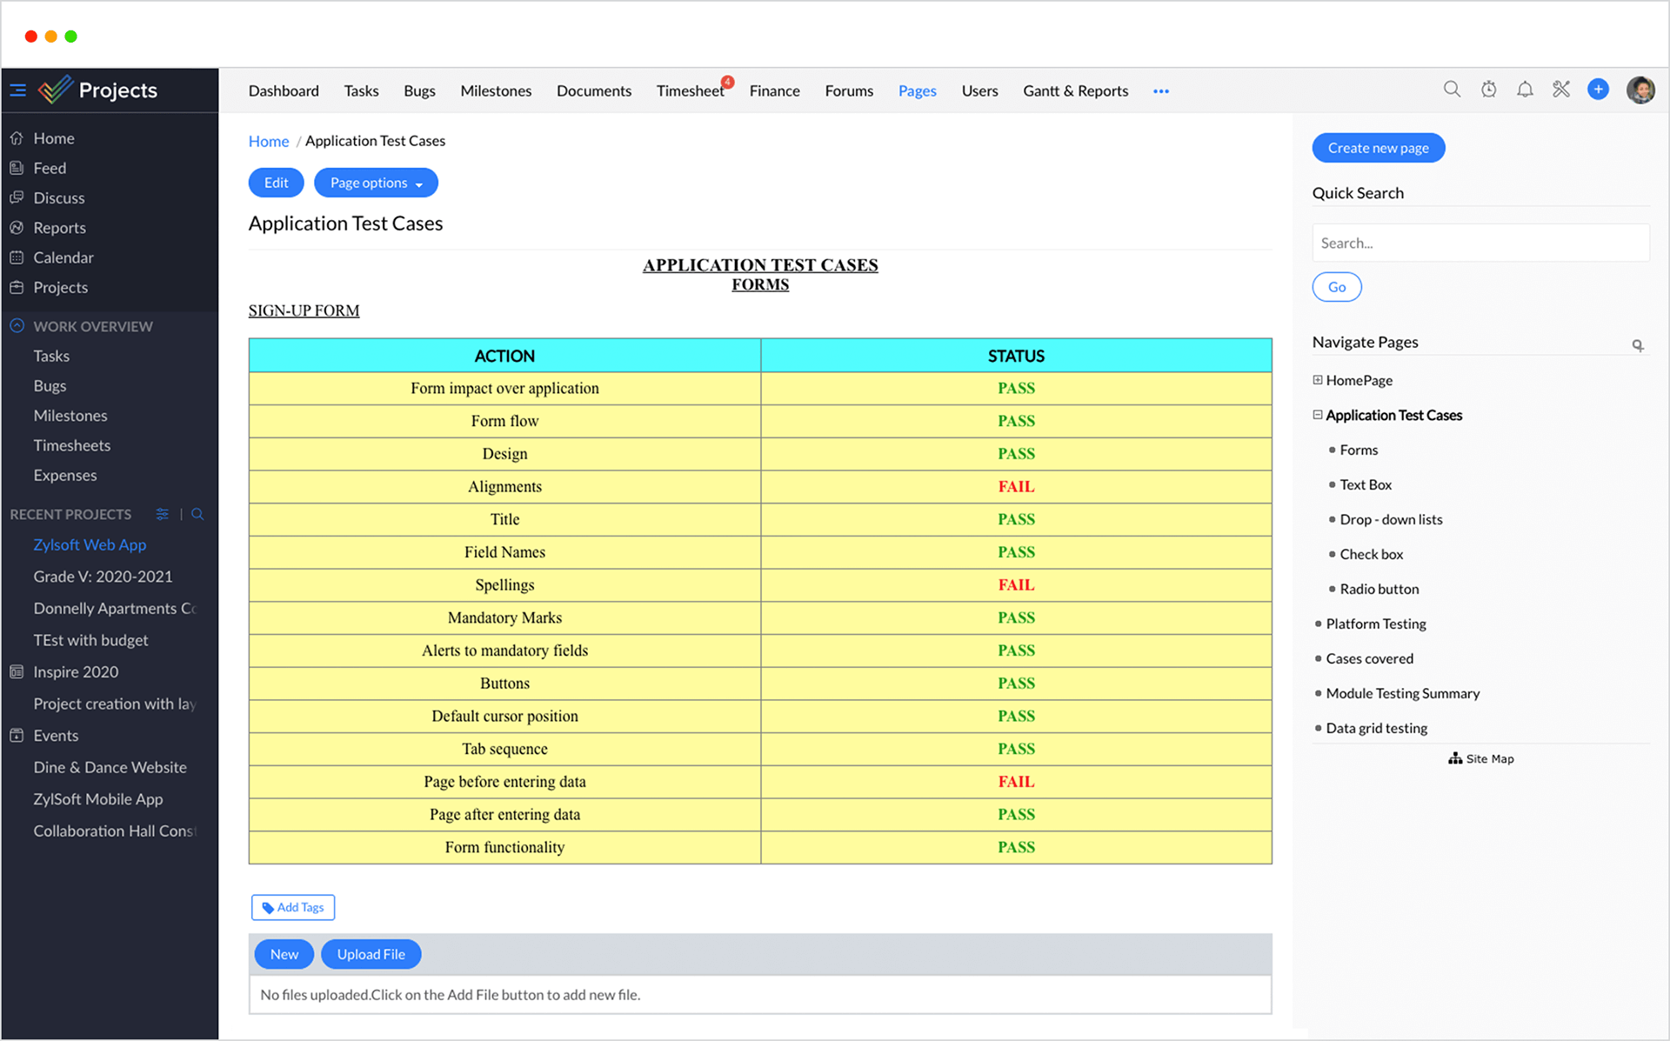Open the user profile avatar
The image size is (1670, 1041).
1640,90
